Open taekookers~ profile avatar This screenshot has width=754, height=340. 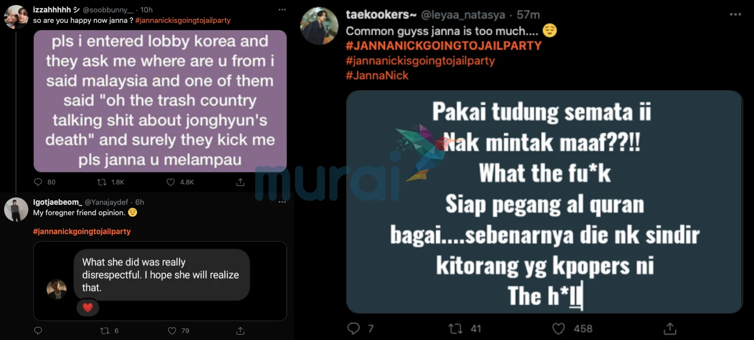(x=319, y=25)
